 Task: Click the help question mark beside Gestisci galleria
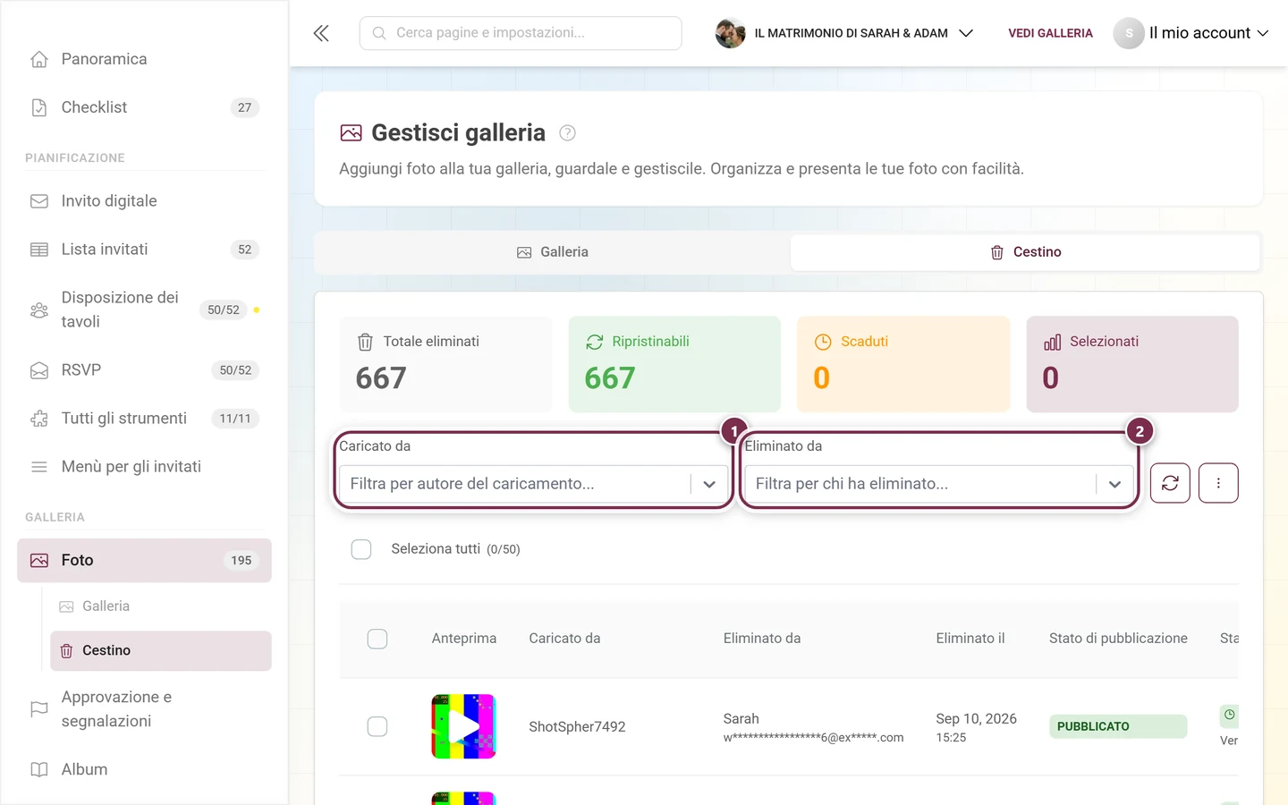(x=567, y=133)
